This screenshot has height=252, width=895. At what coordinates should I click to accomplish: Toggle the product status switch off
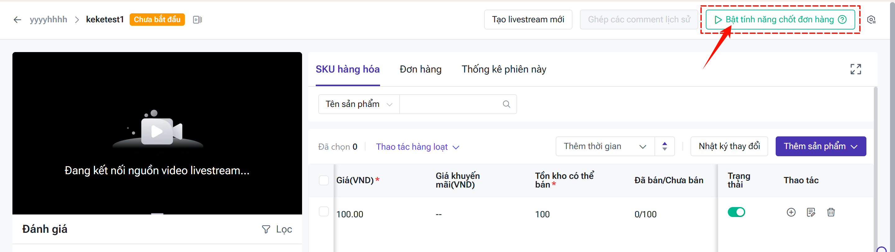click(x=736, y=212)
